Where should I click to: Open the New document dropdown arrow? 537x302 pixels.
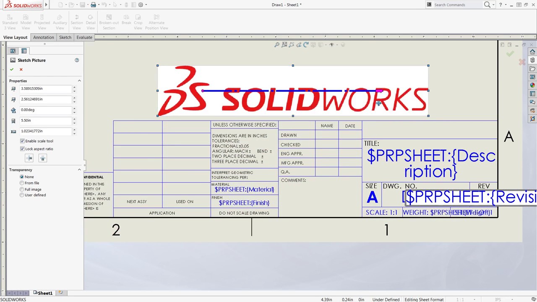point(66,5)
